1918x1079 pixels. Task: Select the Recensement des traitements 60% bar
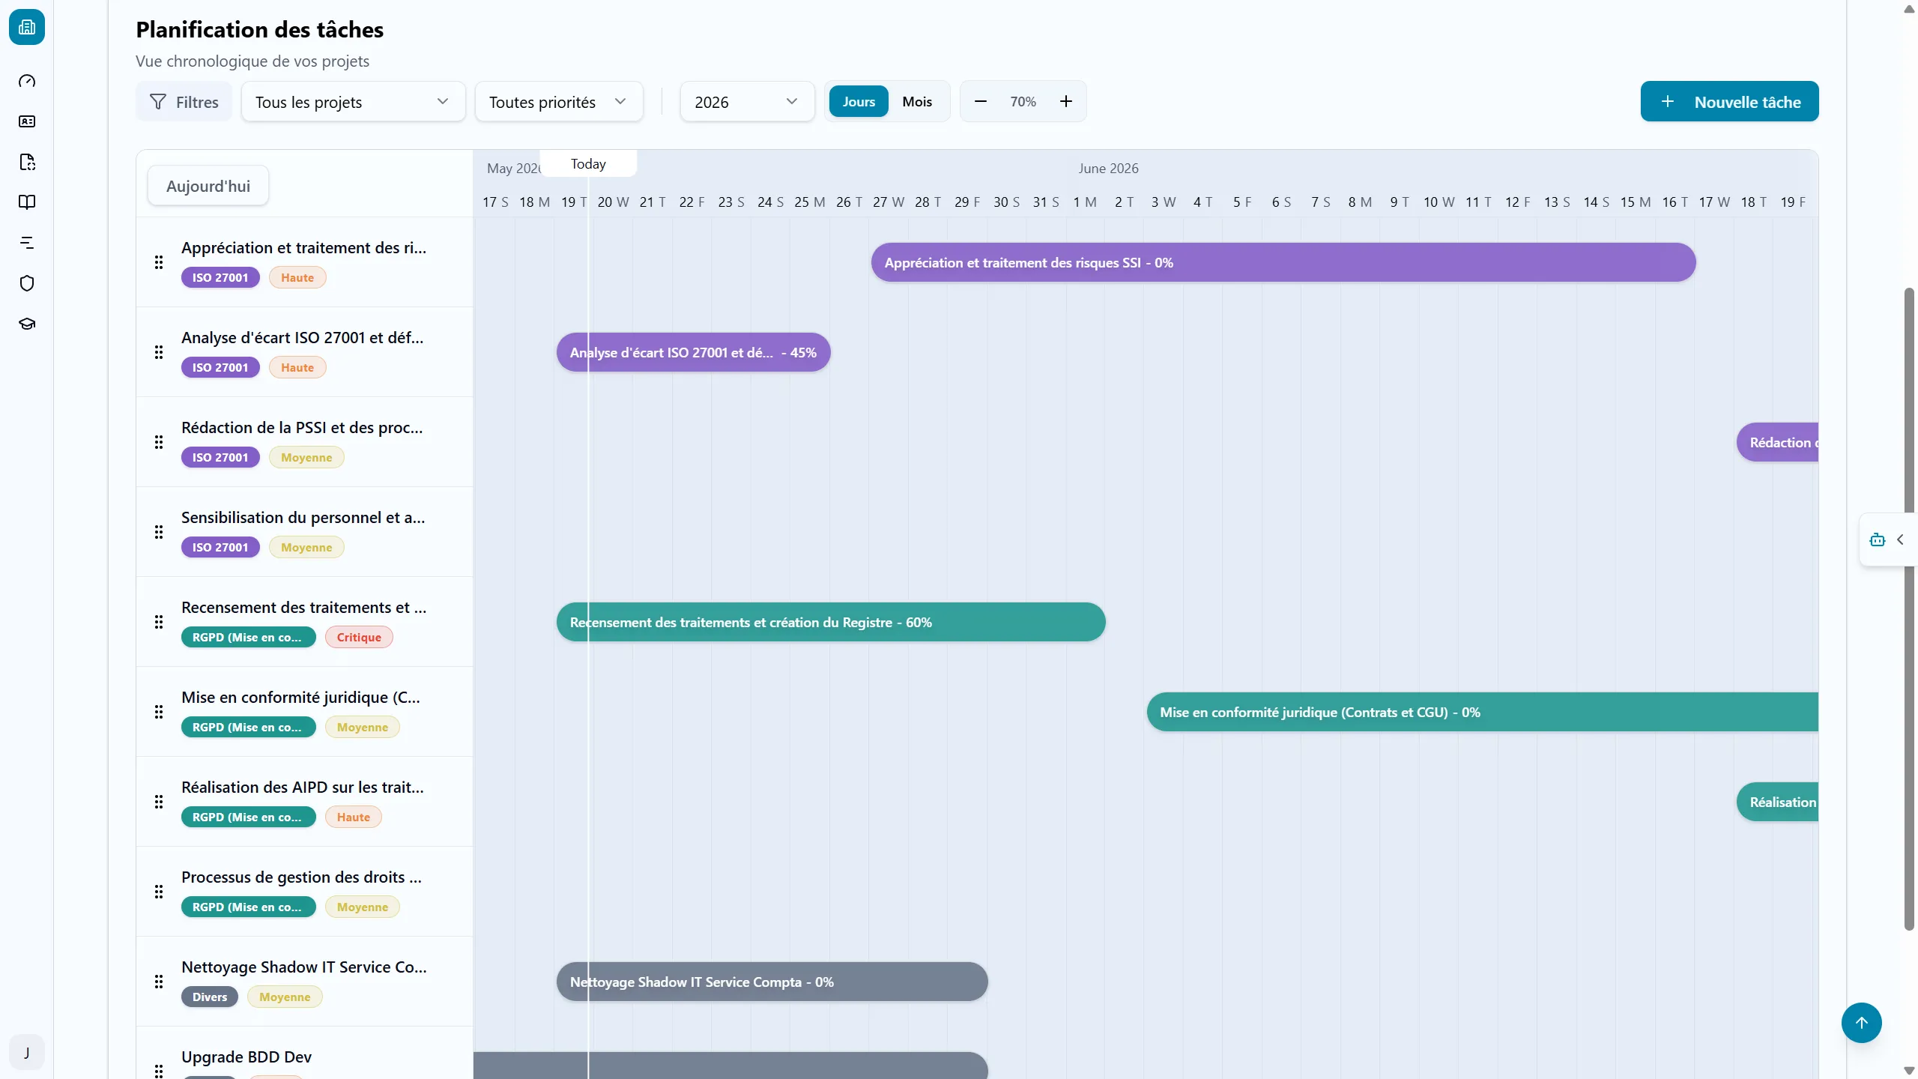[831, 622]
